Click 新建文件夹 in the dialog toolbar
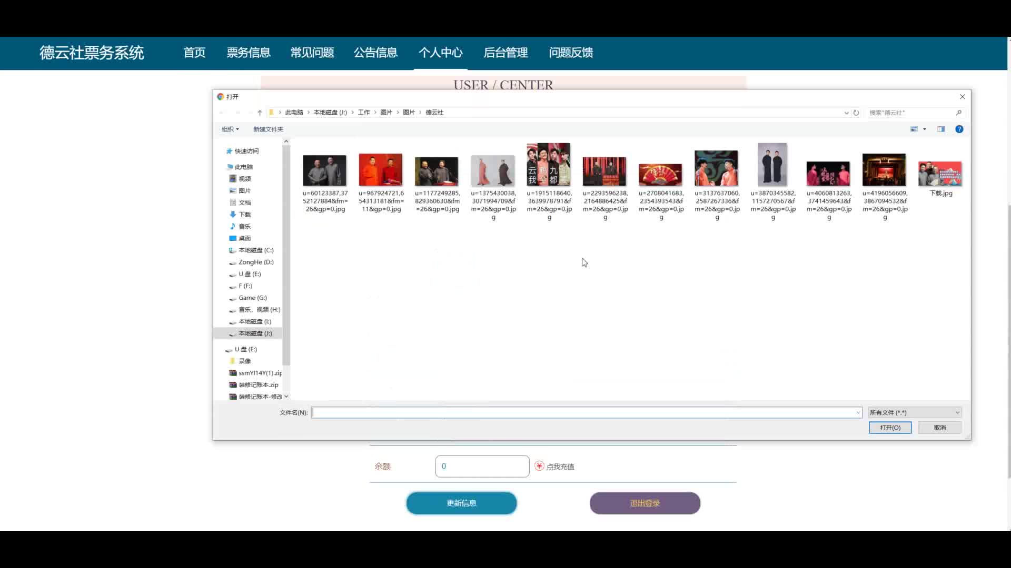The image size is (1011, 568). point(268,129)
